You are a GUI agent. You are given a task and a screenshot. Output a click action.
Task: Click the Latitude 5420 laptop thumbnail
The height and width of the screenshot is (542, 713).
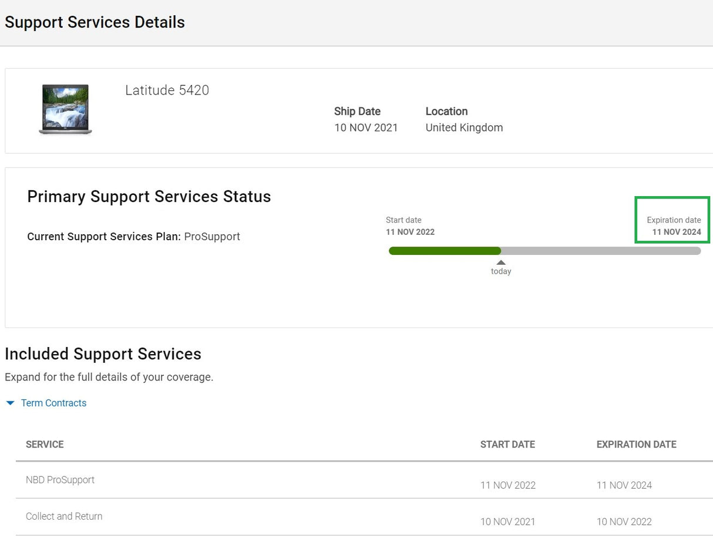coord(65,110)
